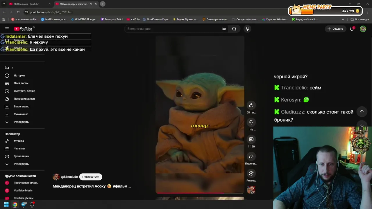Go to previous Short with up arrow
The width and height of the screenshot is (372, 209).
click(362, 112)
